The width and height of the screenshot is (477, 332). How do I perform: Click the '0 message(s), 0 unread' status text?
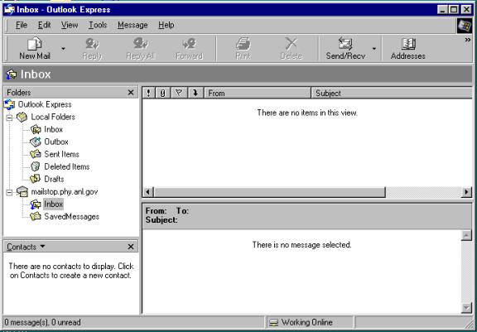[42, 322]
